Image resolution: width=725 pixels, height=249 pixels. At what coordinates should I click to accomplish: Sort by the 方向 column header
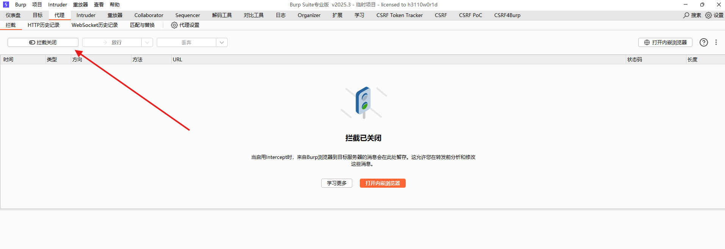click(x=101, y=59)
